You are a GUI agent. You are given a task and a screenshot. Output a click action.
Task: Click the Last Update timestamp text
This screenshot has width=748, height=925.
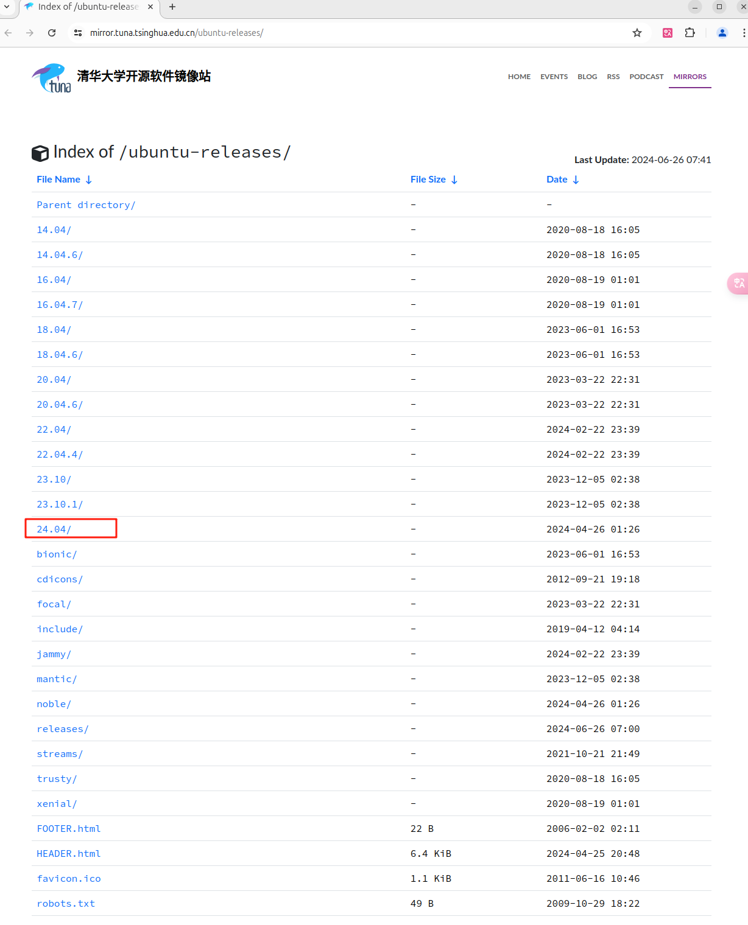[643, 160]
